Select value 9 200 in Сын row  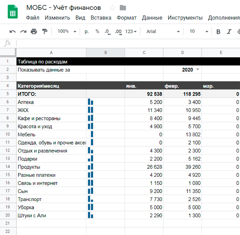[x=144, y=191]
